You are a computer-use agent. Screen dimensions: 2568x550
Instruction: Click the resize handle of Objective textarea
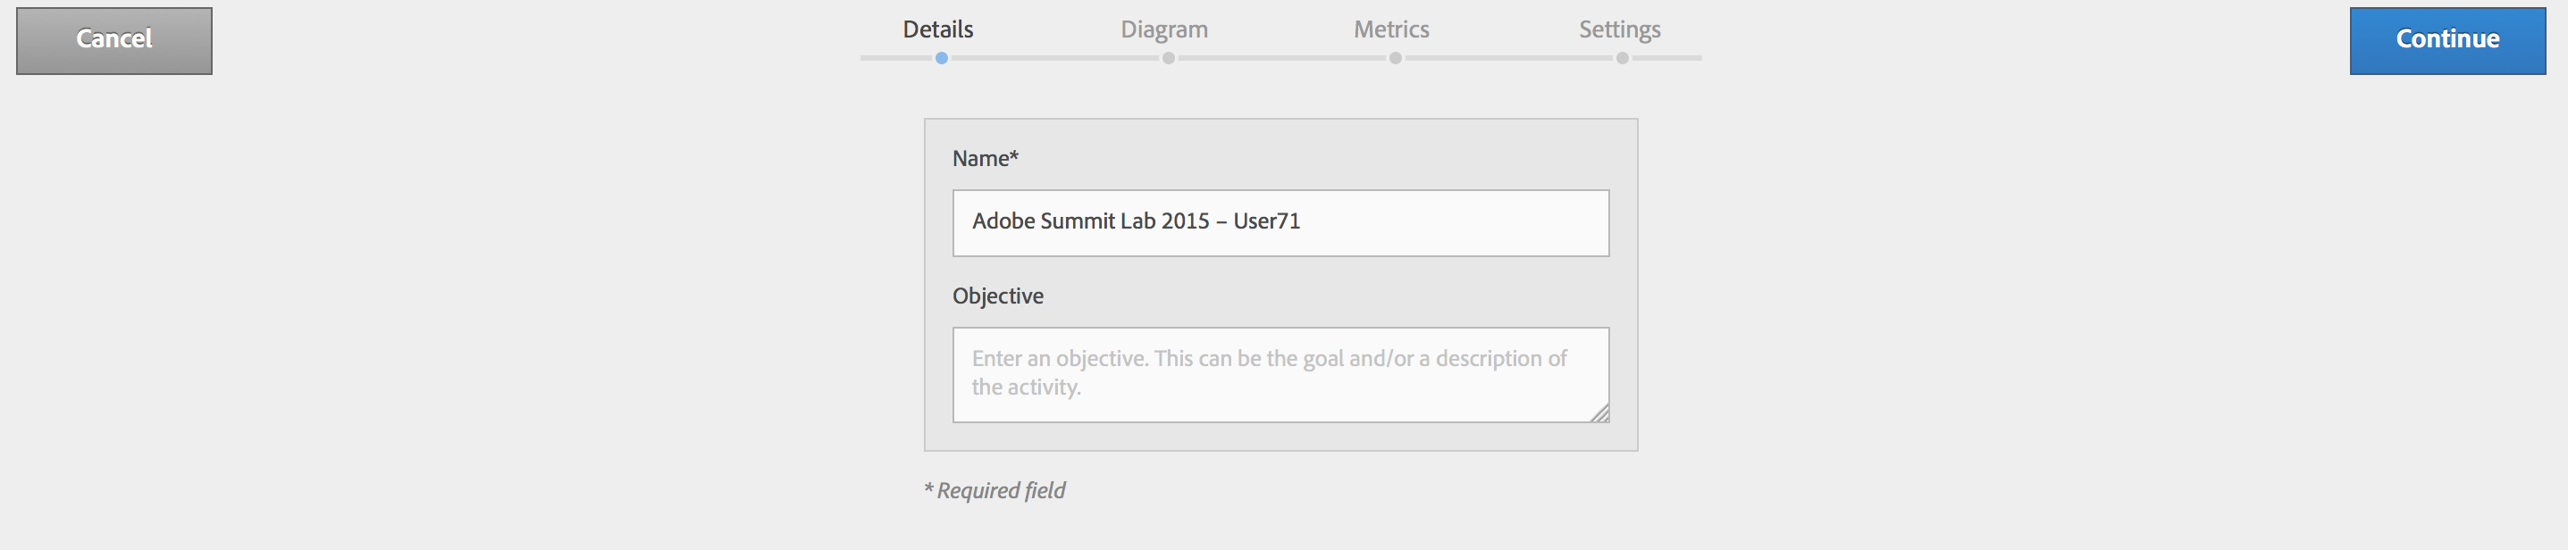click(1600, 413)
